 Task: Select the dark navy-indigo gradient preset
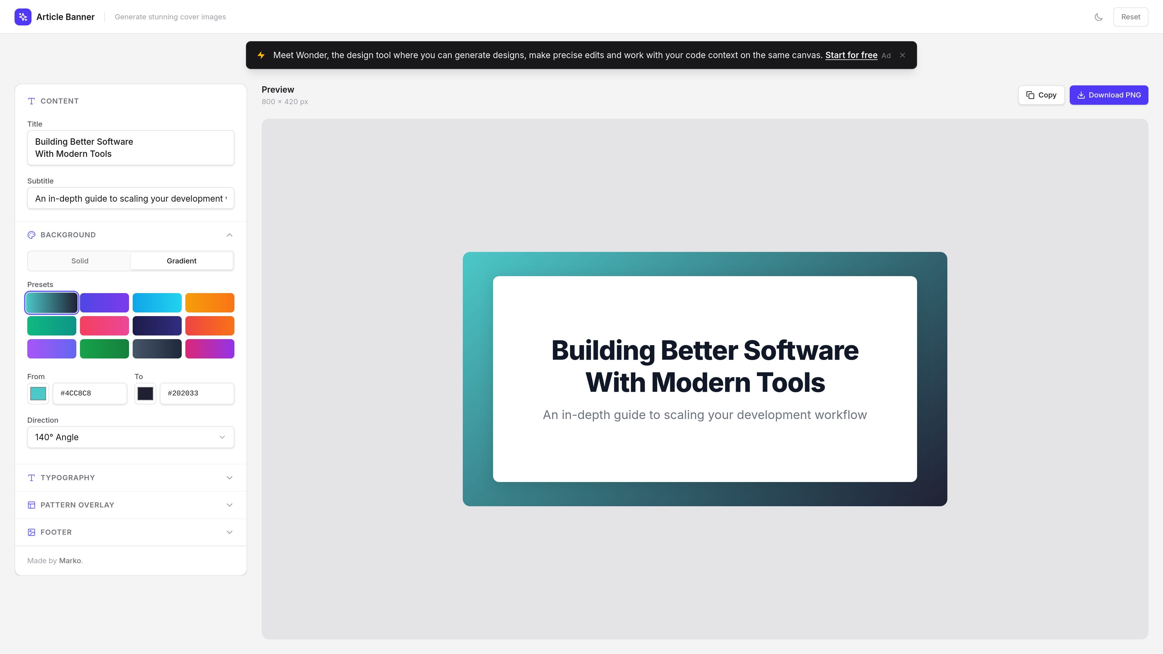157,325
